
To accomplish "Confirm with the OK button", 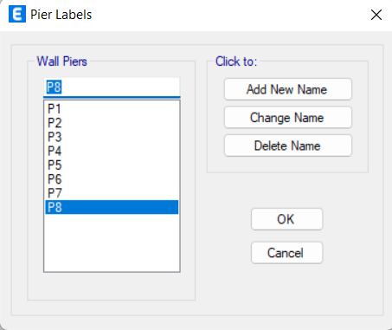I will pyautogui.click(x=286, y=219).
